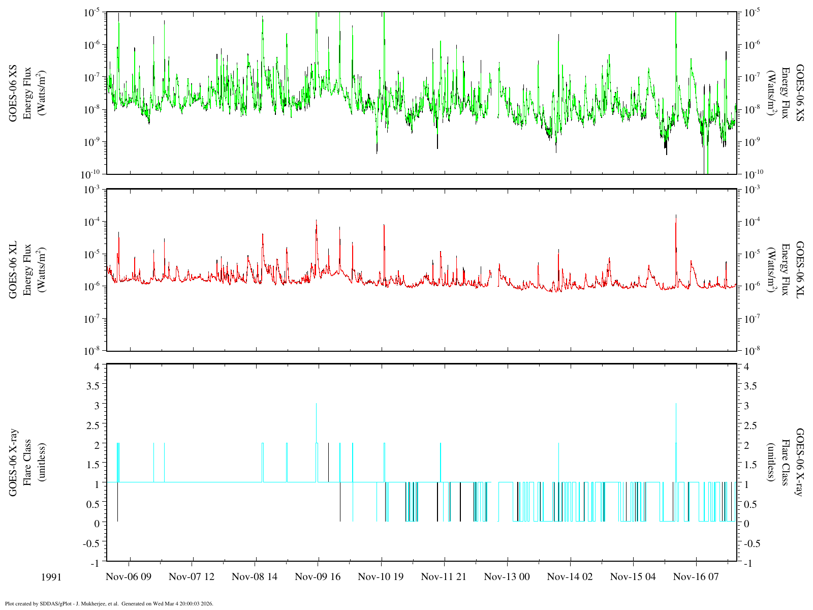Click the Nov-07 12 time axis label
Viewport: 813px width, 610px height.
point(192,576)
